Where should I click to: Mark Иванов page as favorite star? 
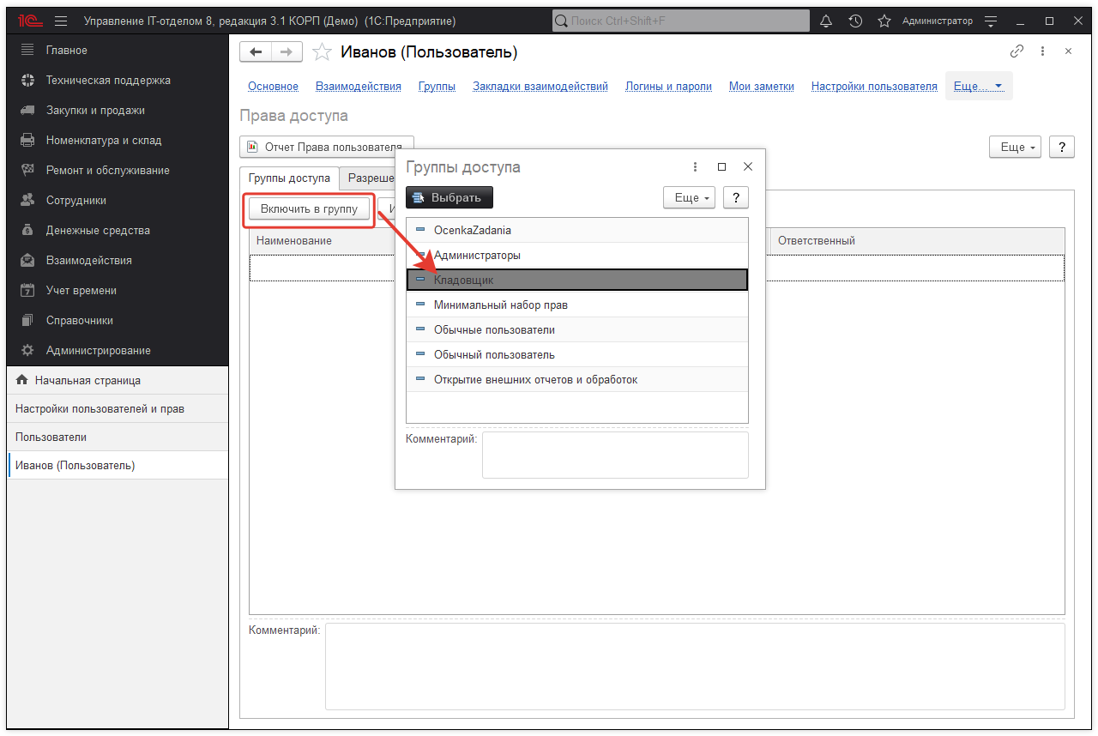[x=322, y=52]
